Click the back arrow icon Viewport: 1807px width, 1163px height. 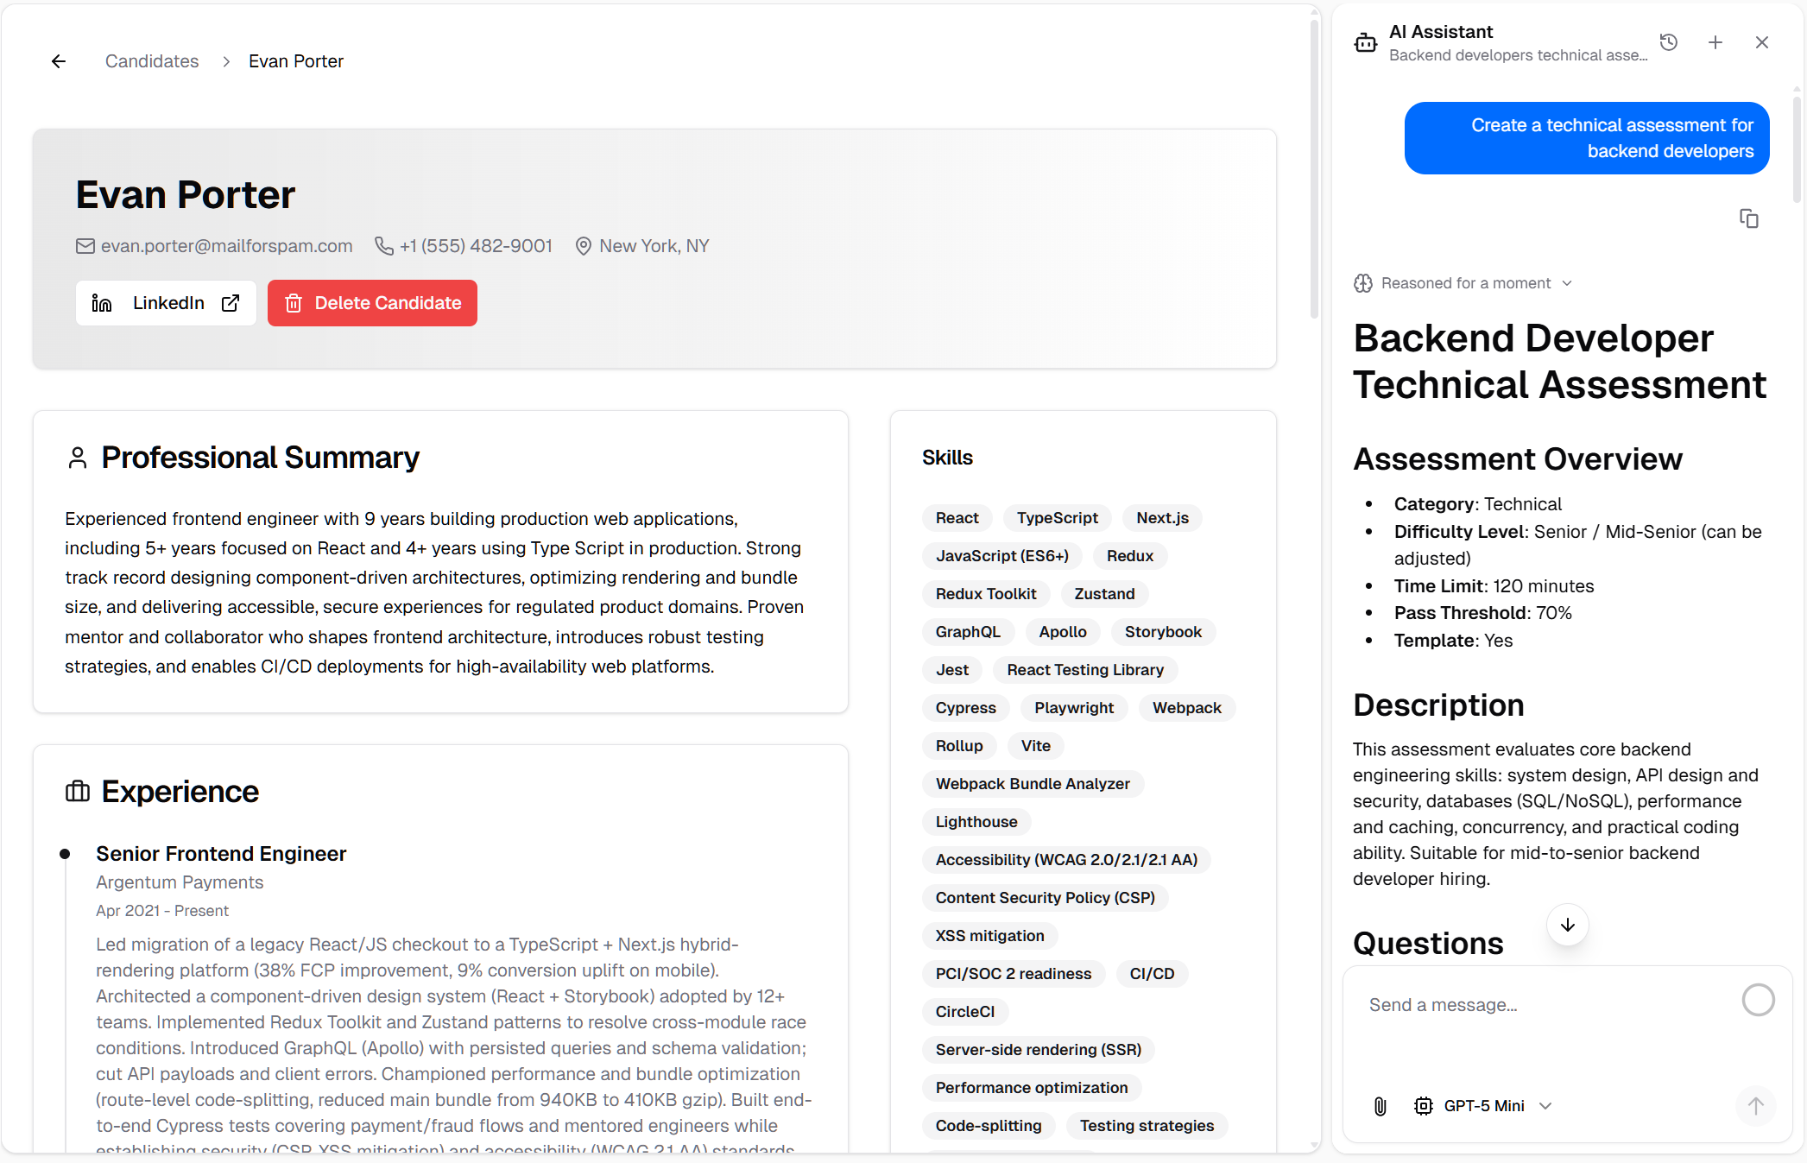click(x=59, y=61)
